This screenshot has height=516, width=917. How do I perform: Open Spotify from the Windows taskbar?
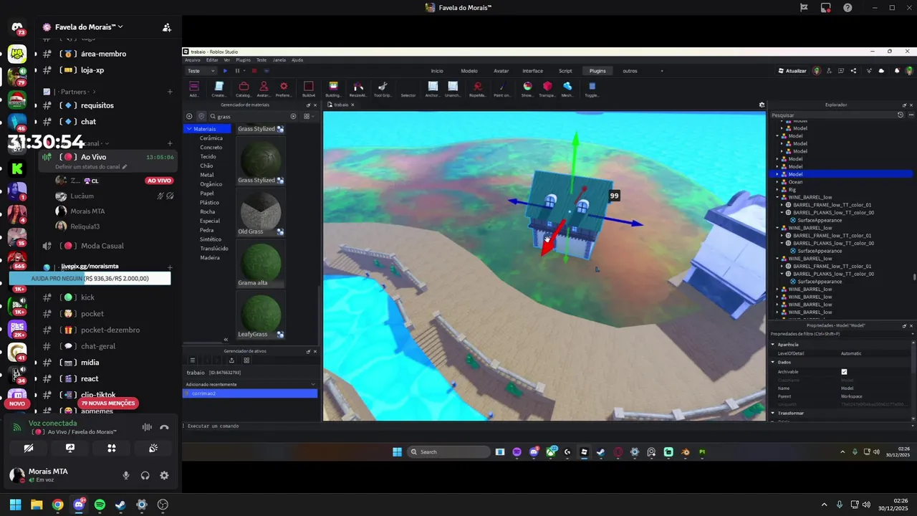click(x=100, y=505)
